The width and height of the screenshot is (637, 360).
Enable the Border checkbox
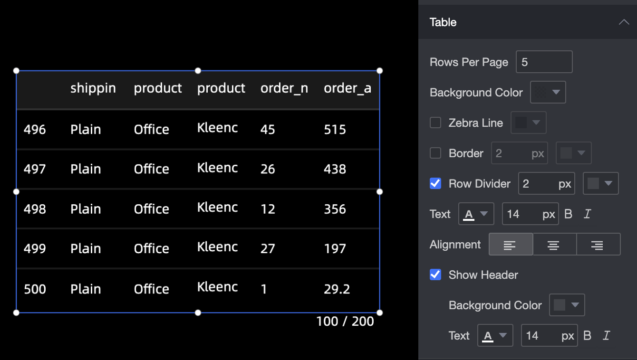tap(435, 153)
